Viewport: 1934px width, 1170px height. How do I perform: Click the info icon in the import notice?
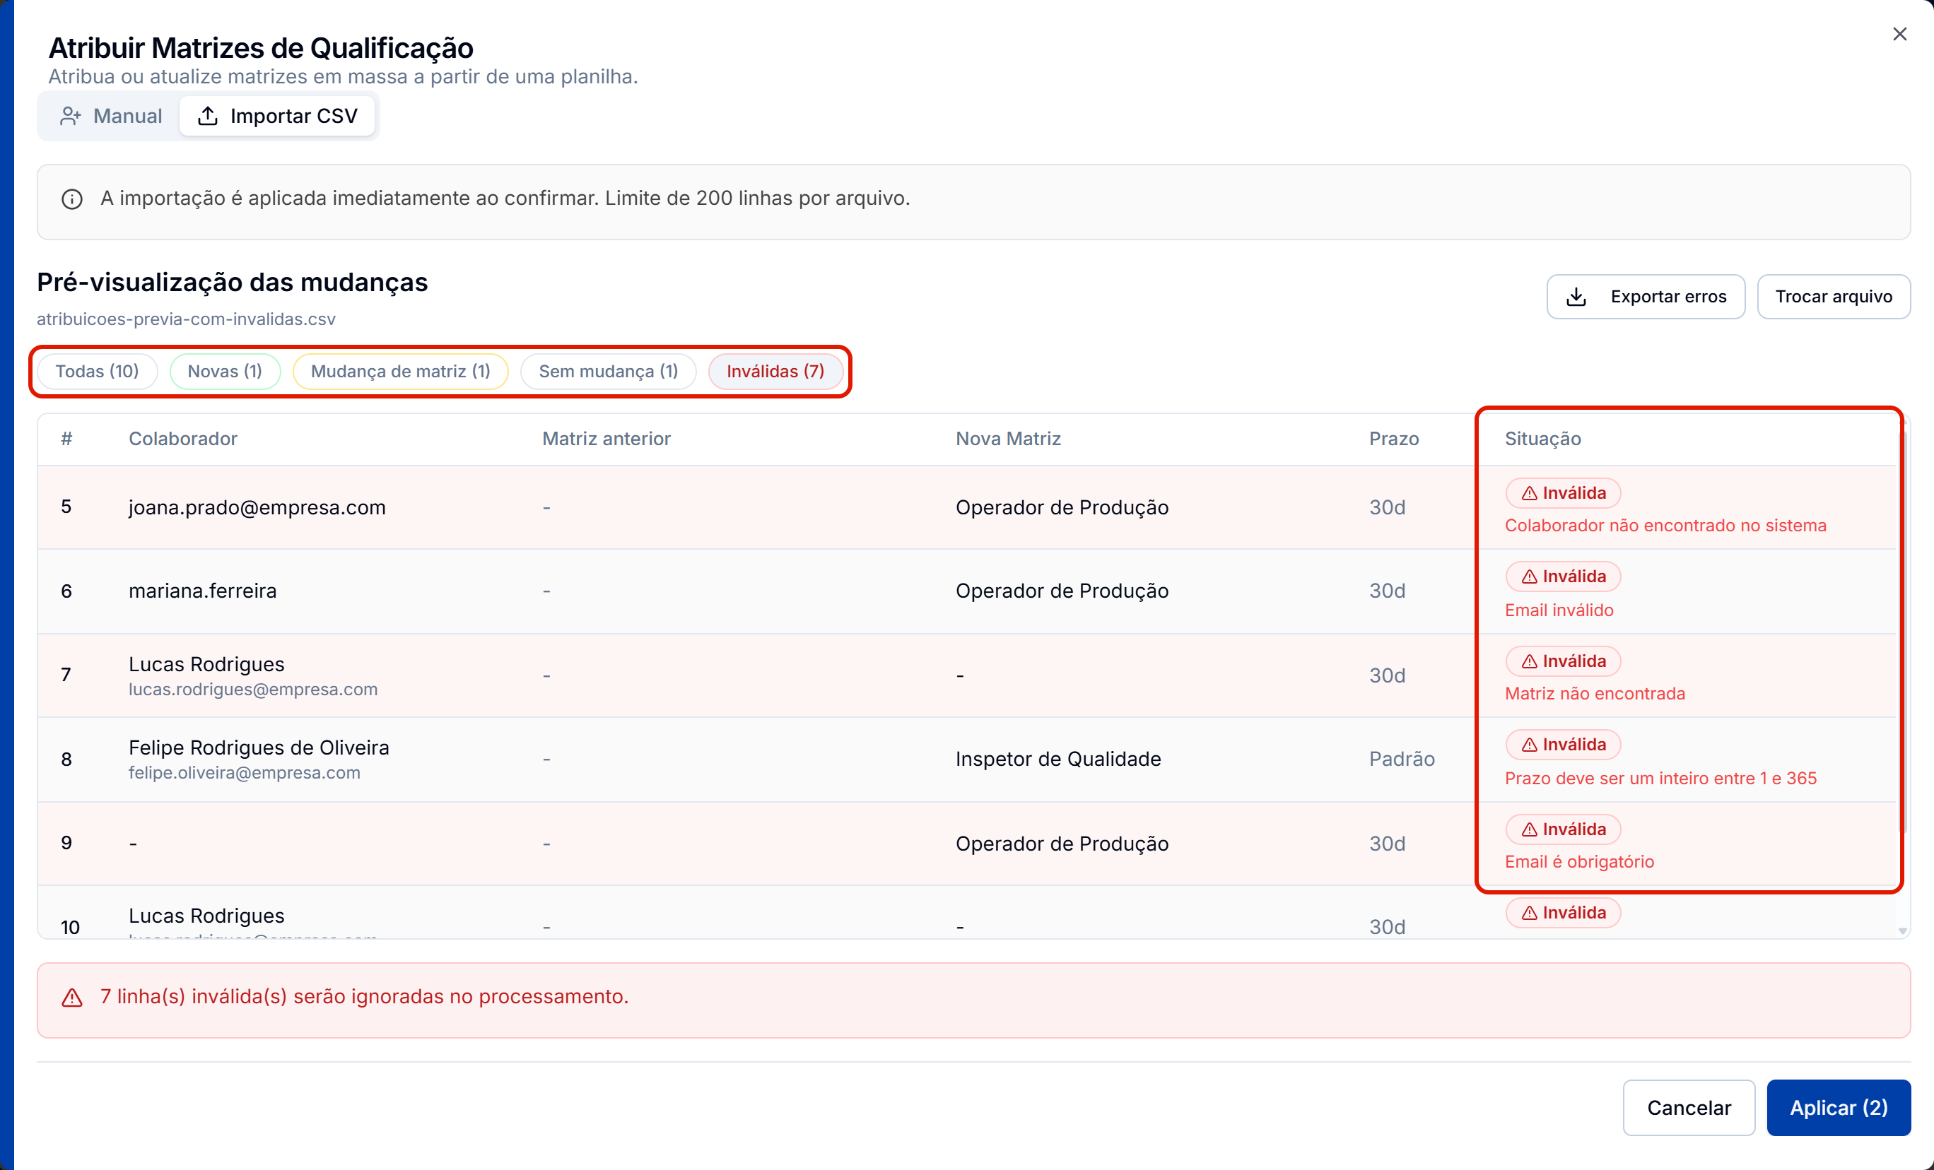pos(72,199)
